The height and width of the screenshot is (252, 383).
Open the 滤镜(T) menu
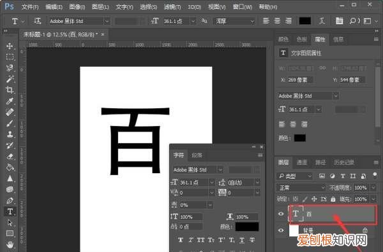(x=172, y=7)
